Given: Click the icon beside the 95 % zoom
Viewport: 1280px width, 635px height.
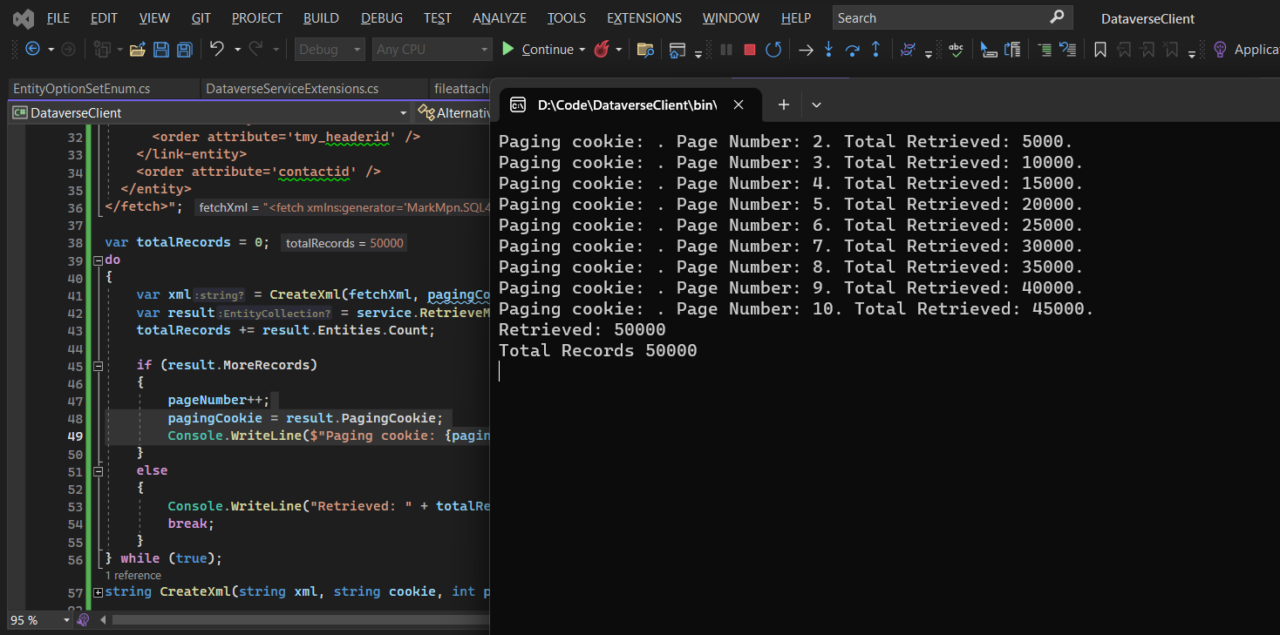Looking at the screenshot, I should pyautogui.click(x=84, y=620).
